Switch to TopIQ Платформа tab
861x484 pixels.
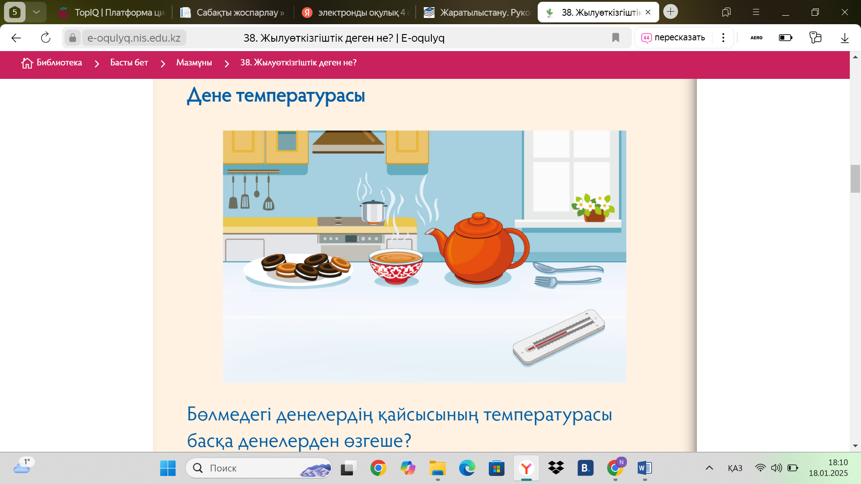112,13
